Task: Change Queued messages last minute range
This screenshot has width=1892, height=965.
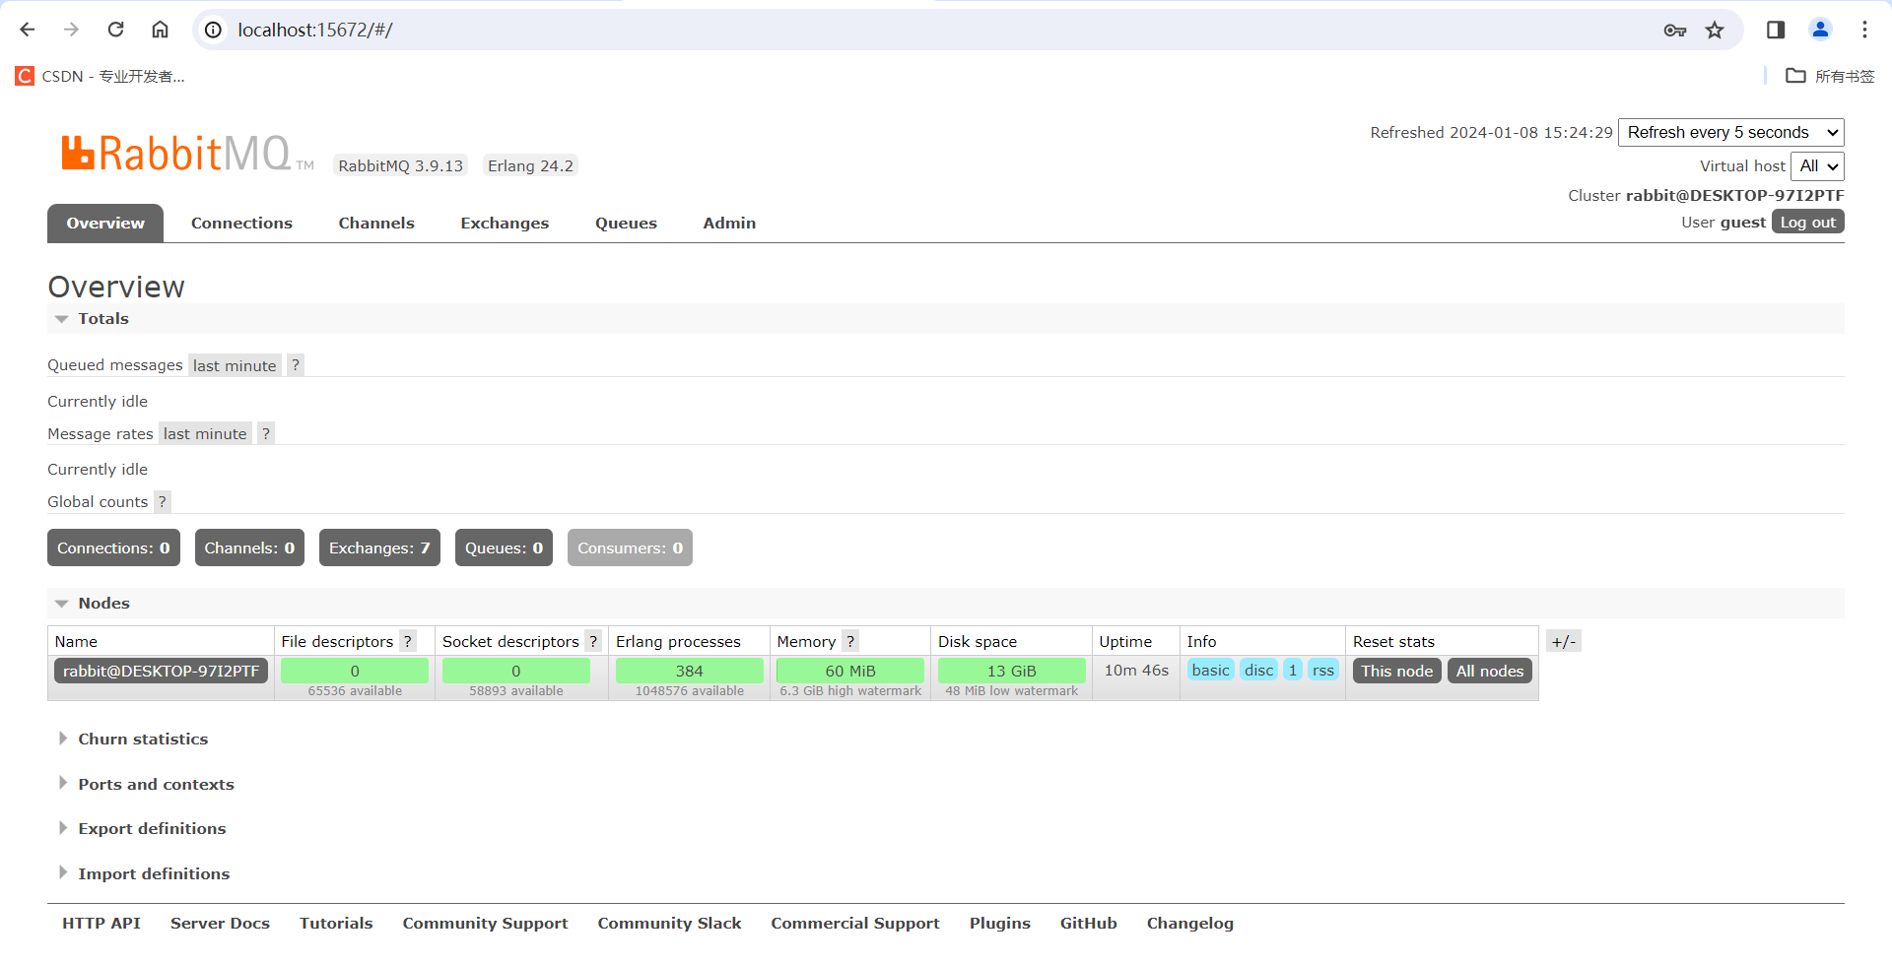Action: point(235,365)
